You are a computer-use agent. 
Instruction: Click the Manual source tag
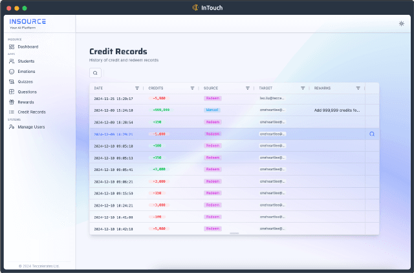point(212,110)
